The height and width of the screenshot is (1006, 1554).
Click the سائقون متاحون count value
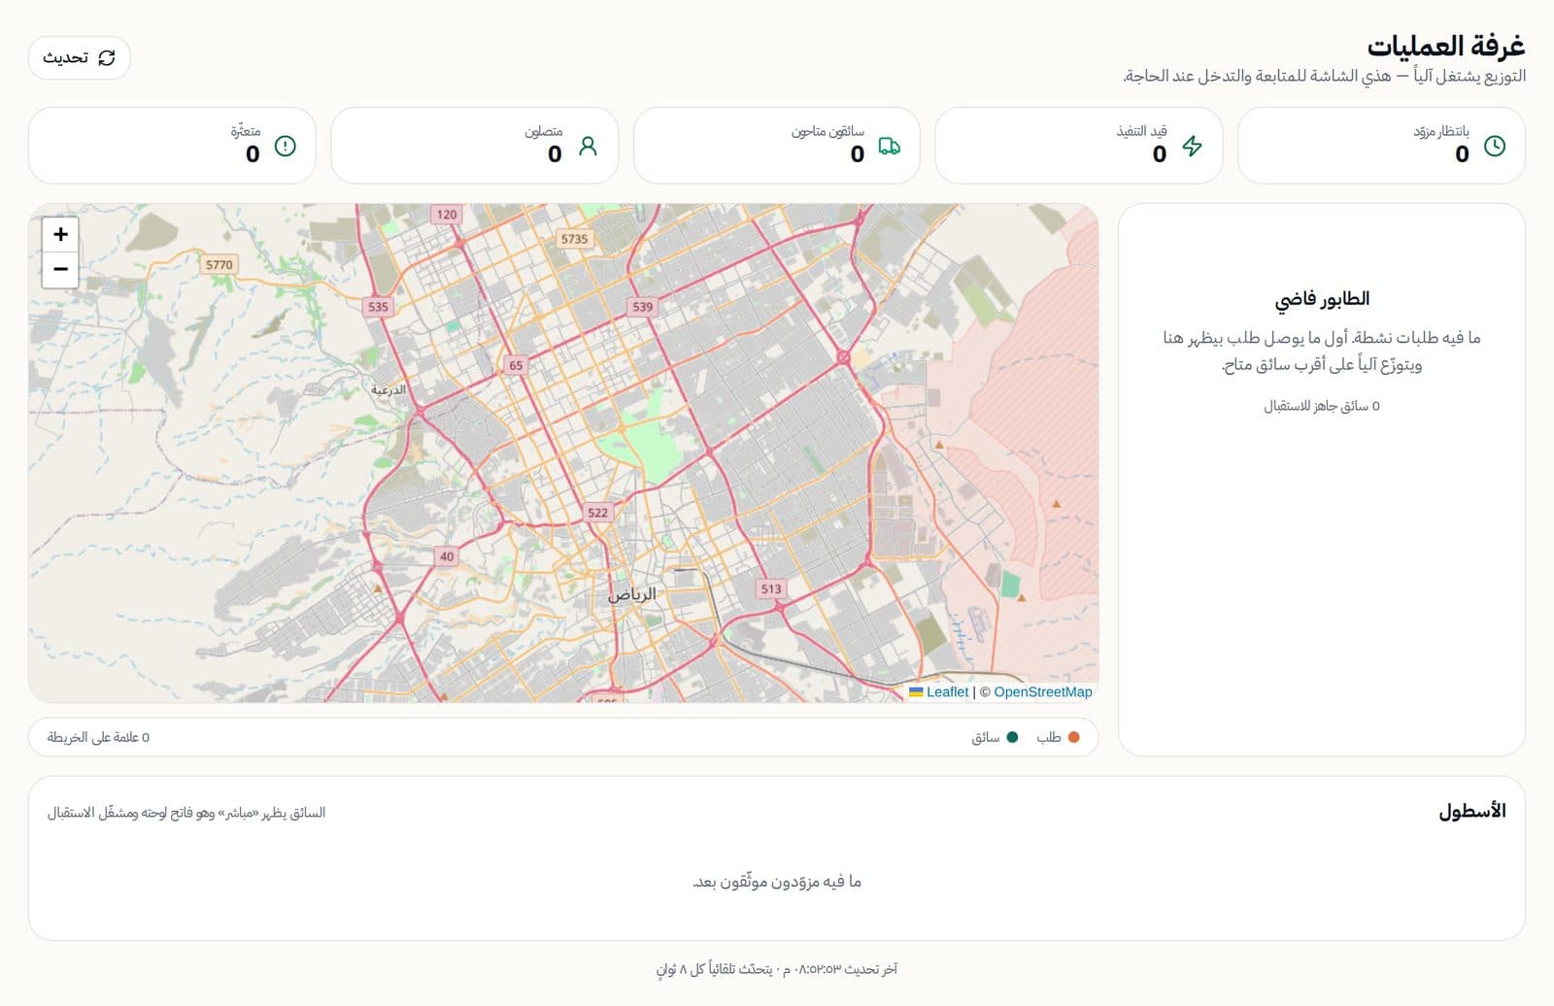tap(857, 154)
